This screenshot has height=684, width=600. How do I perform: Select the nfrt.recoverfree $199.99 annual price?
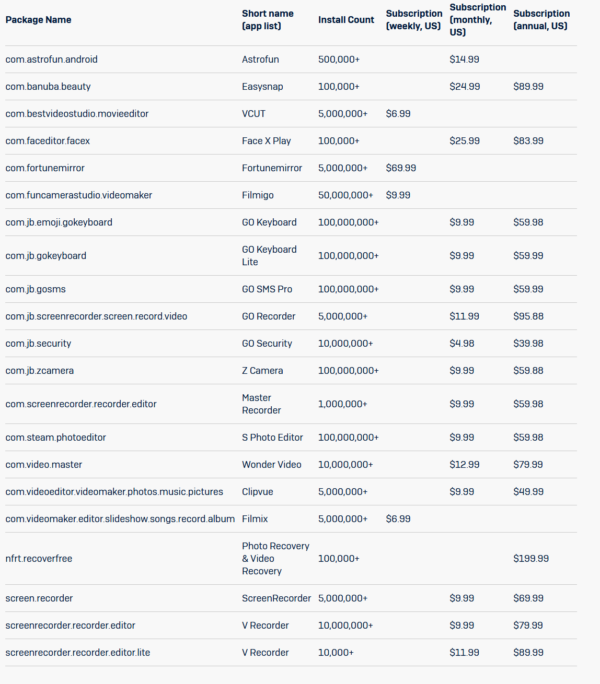531,559
